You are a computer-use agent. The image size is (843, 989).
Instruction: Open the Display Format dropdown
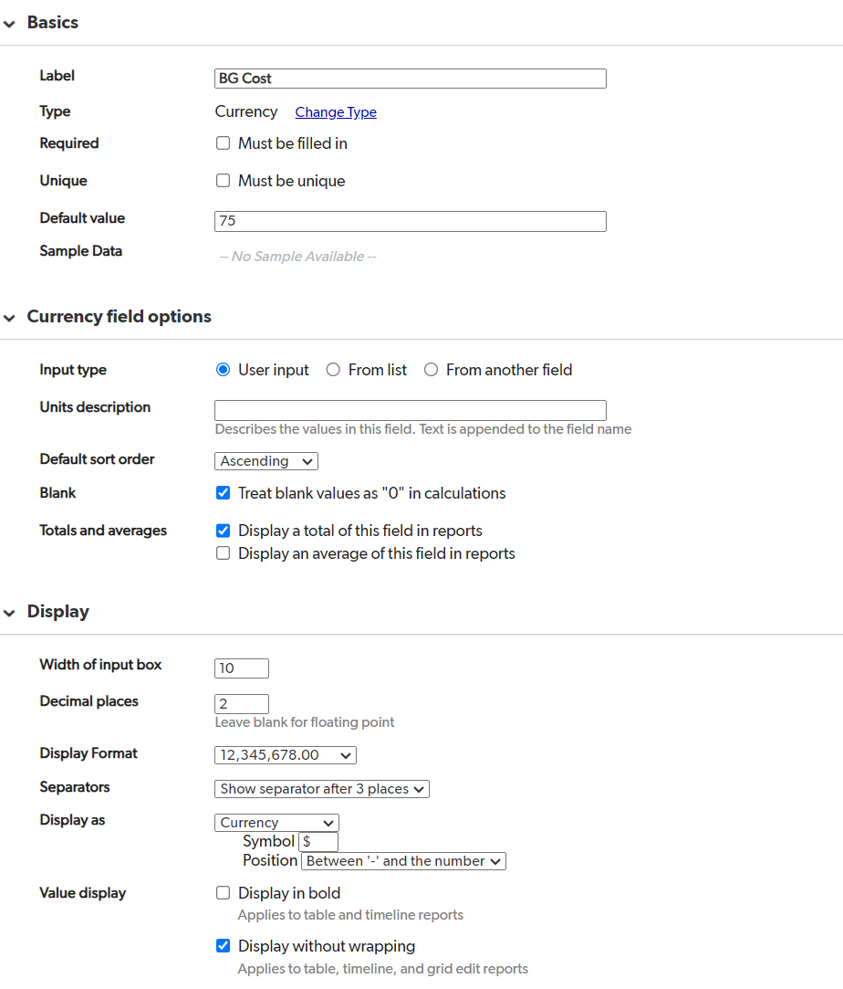285,755
